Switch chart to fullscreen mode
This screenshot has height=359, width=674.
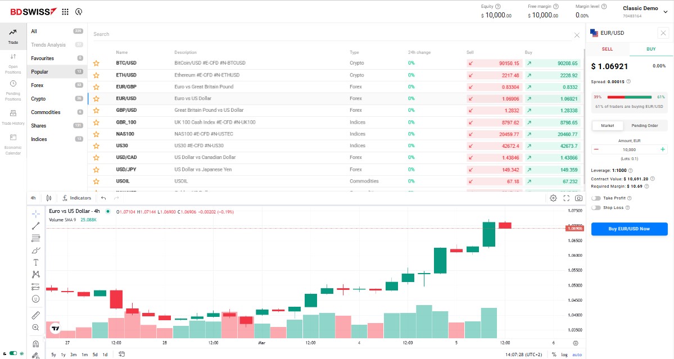pyautogui.click(x=567, y=198)
